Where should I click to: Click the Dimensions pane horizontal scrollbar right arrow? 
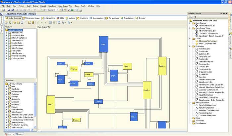(32, 130)
